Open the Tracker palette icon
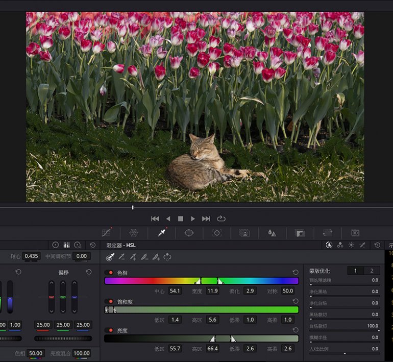The image size is (393, 362). [217, 233]
